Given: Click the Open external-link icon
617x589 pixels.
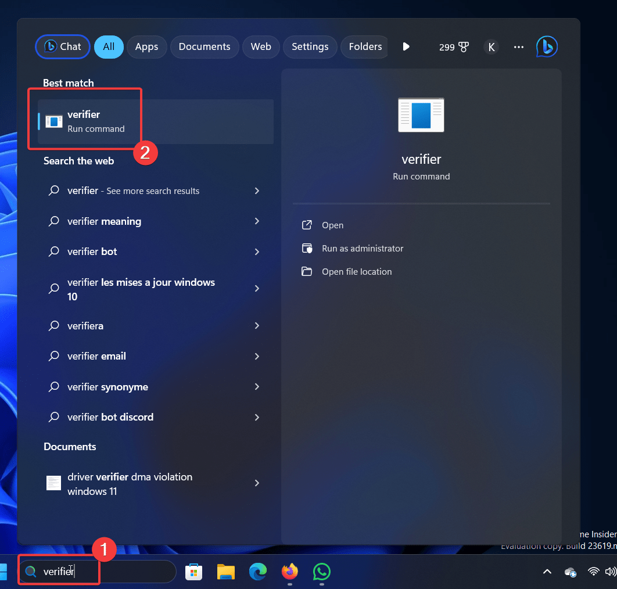Looking at the screenshot, I should [x=307, y=225].
